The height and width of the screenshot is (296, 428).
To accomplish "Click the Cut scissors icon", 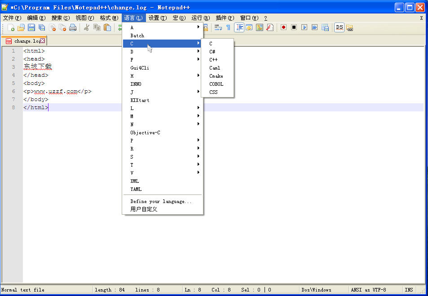I will [87, 28].
